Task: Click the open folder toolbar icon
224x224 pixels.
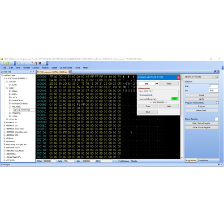Action: (x=8, y=63)
